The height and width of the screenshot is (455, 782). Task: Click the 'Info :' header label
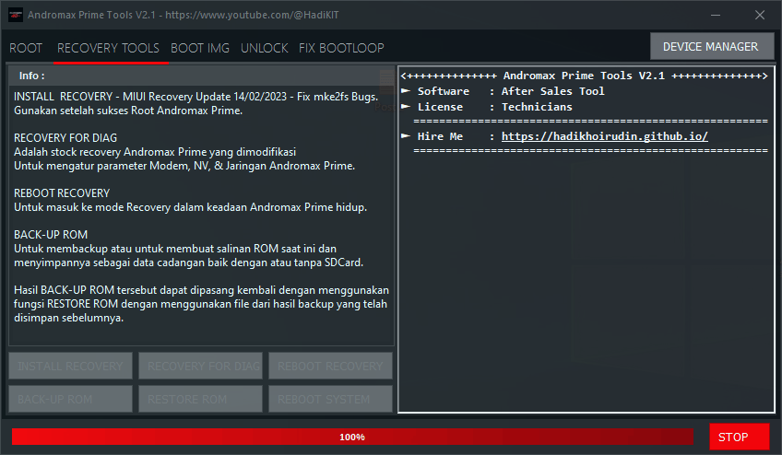pyautogui.click(x=32, y=76)
